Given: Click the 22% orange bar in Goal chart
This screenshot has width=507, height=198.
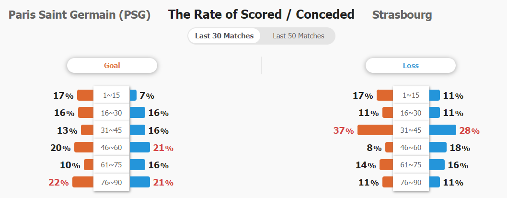Looking at the screenshot, I should (x=83, y=182).
